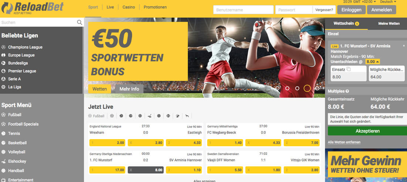Edit the Einsatz stake field showing 8.00
This screenshot has width=407, height=182.
coord(349,77)
